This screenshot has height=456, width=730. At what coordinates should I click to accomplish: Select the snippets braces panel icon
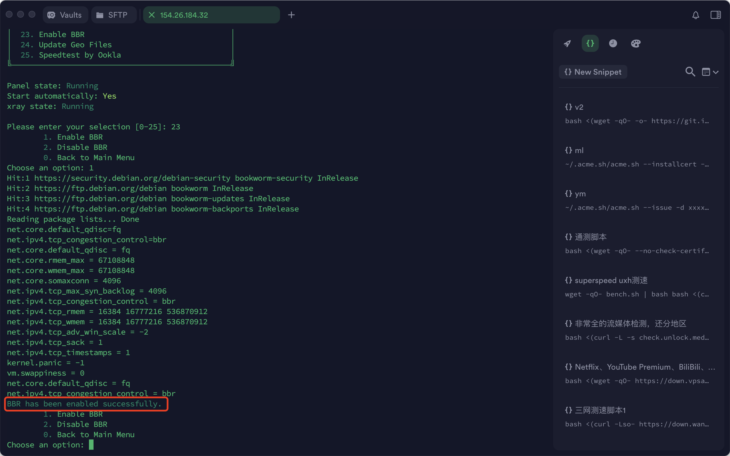click(590, 43)
